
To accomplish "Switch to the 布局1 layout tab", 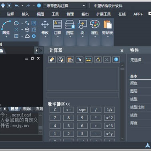I will pyautogui.click(x=27, y=109).
